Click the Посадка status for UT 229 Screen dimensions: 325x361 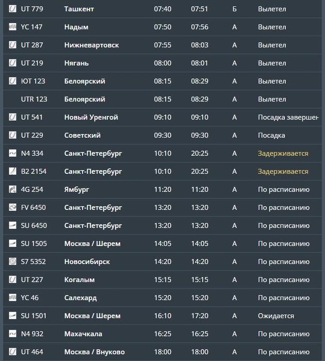coord(271,135)
